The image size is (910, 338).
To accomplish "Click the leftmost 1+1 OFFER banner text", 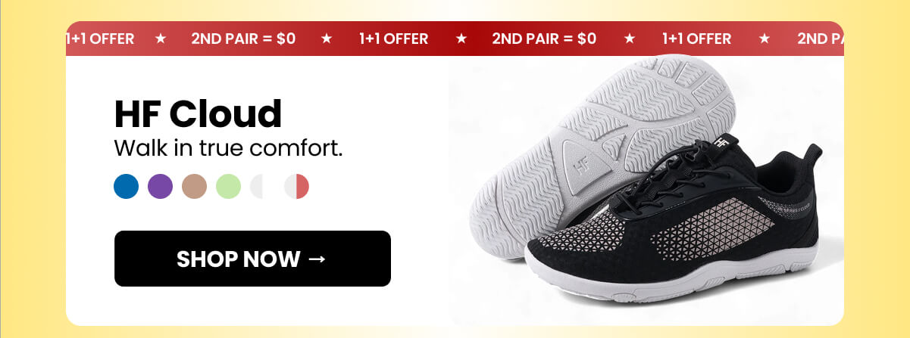I will 100,39.
